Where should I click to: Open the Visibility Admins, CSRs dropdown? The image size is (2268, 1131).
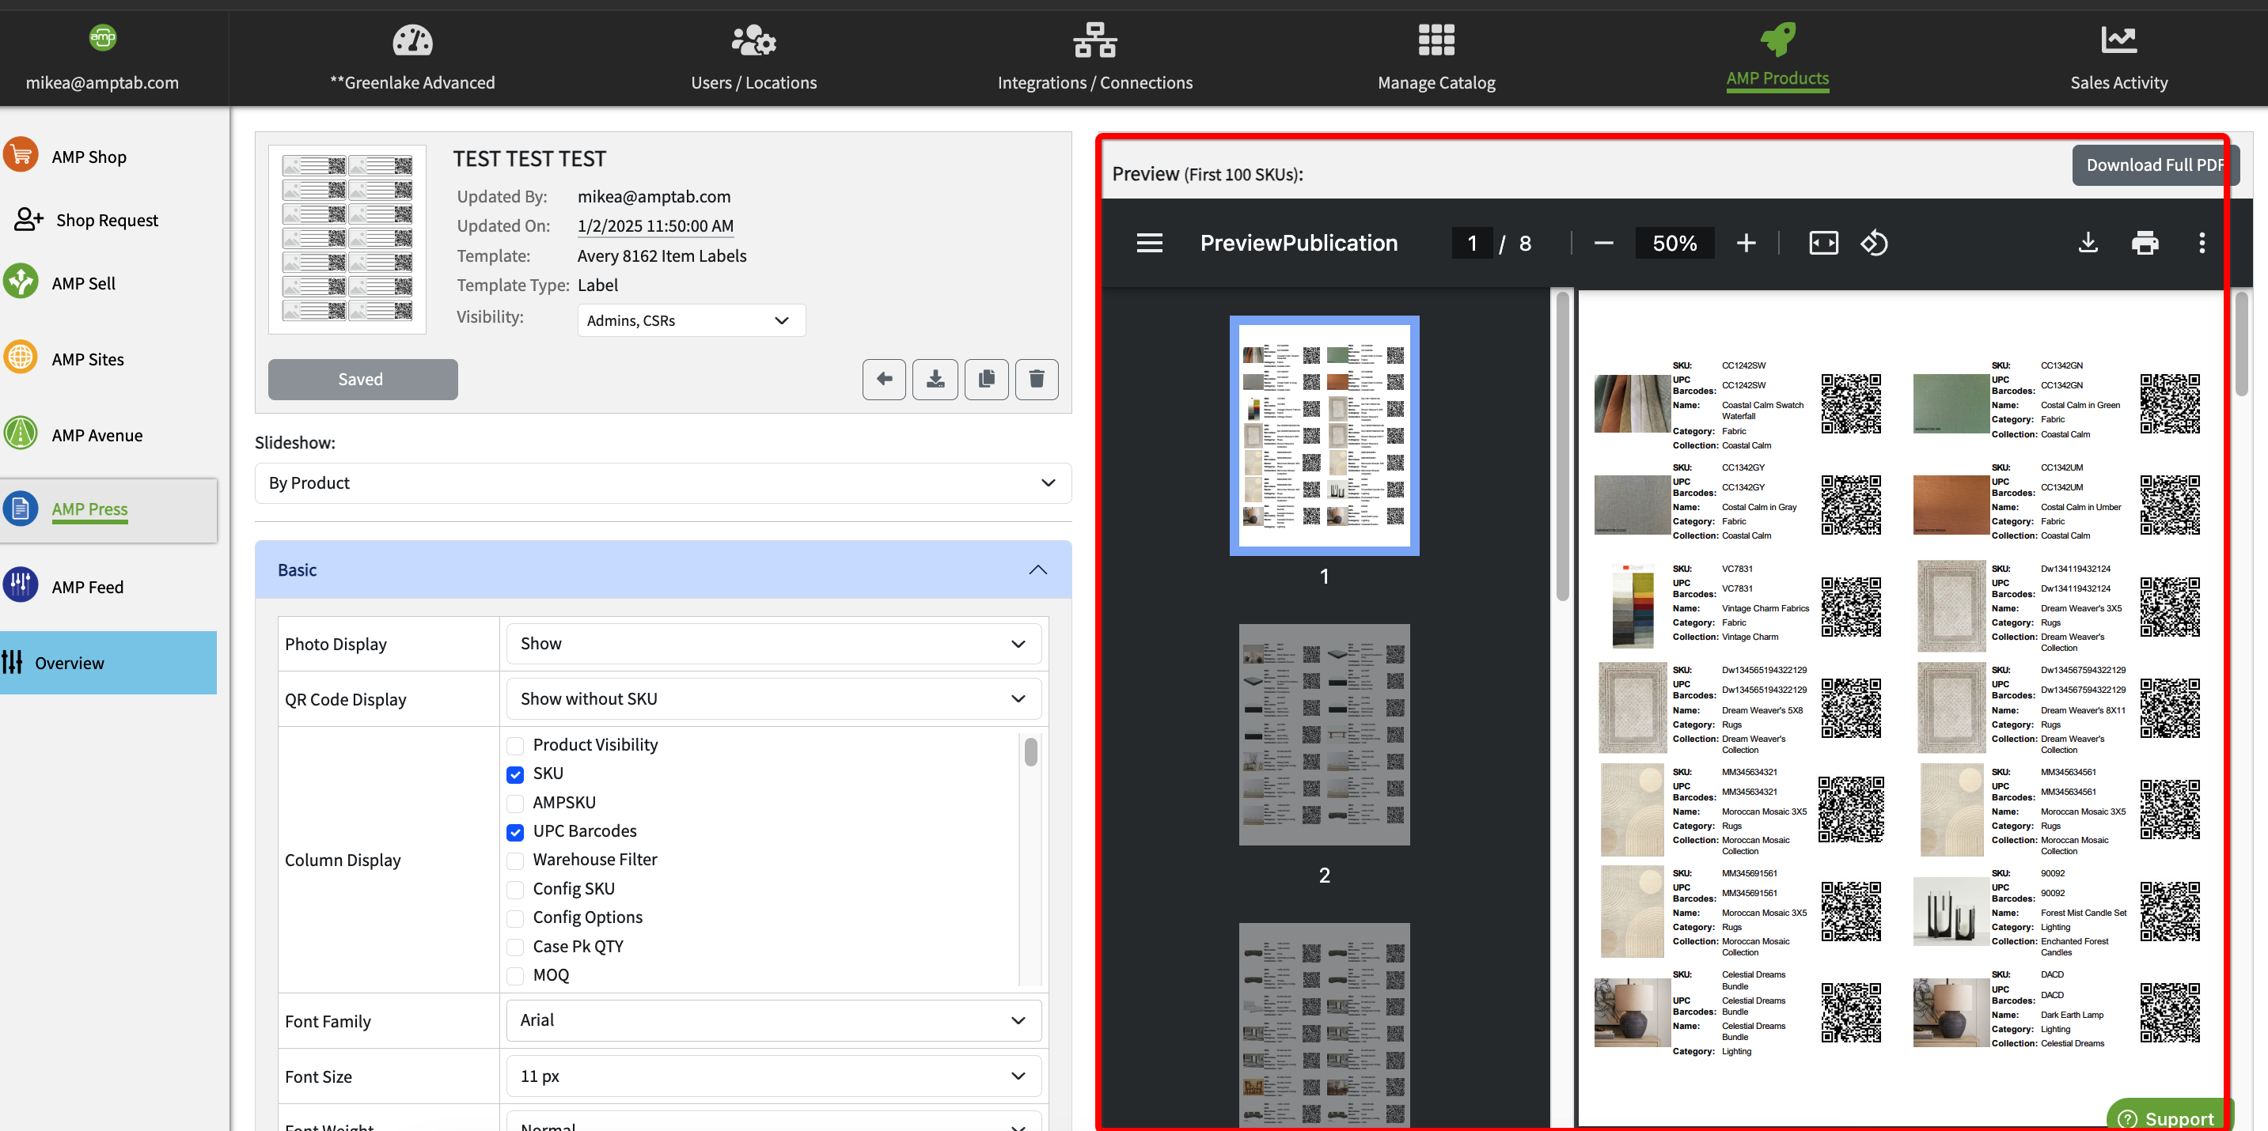[x=691, y=320]
